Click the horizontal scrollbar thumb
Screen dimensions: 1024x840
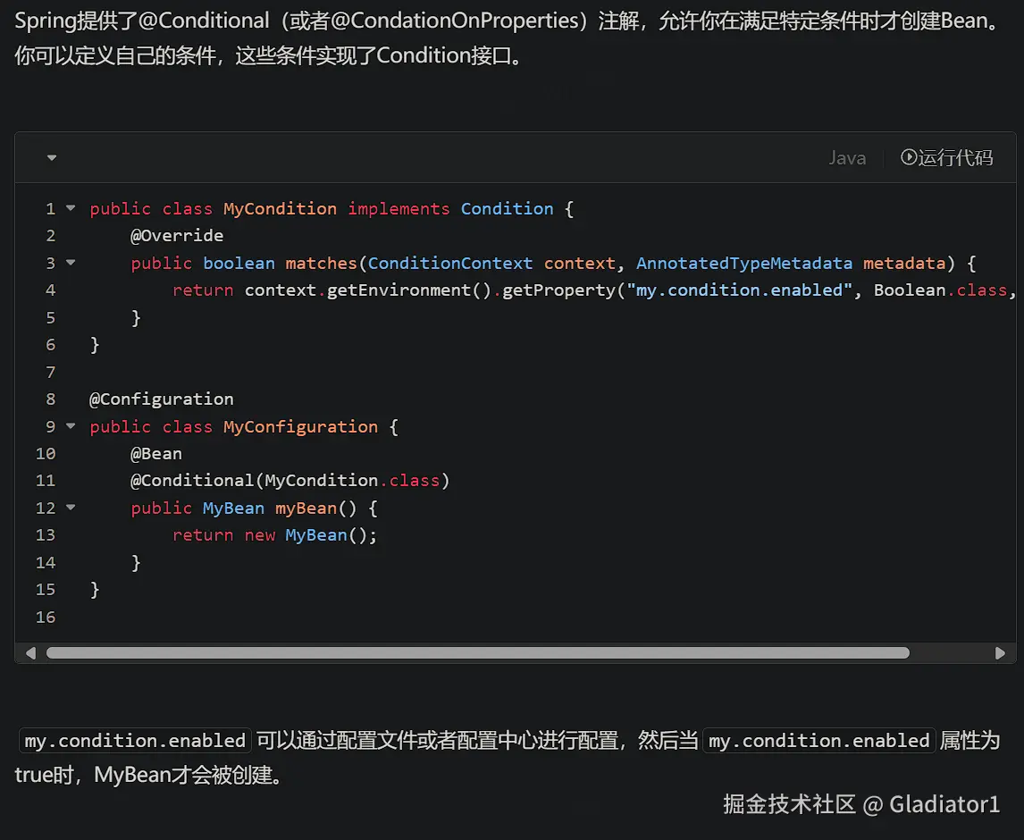(x=477, y=653)
